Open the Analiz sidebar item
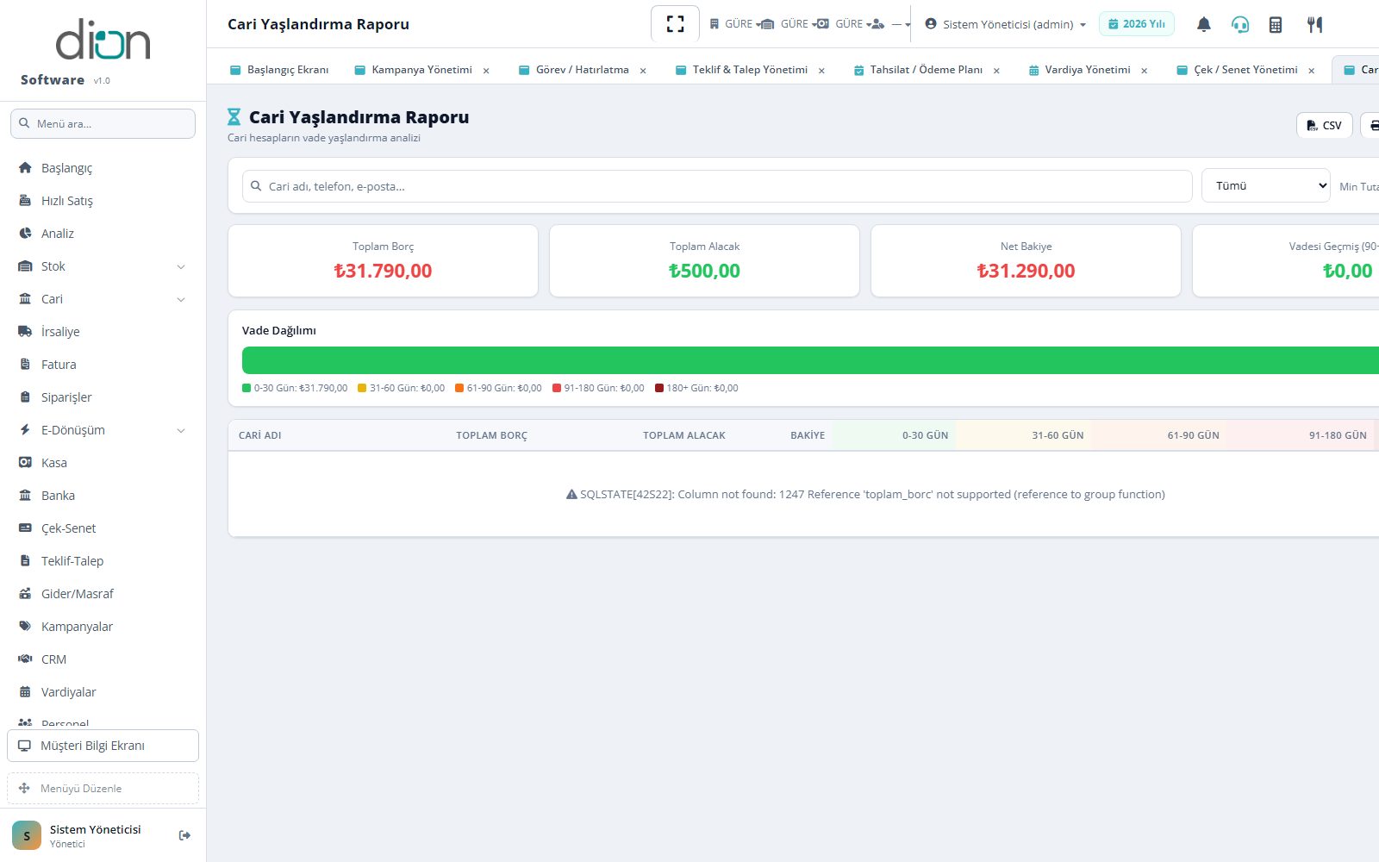Image resolution: width=1379 pixels, height=862 pixels. (103, 234)
